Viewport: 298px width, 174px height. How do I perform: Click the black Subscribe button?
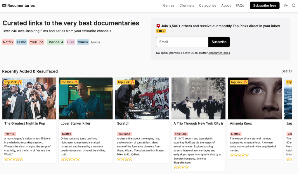click(219, 42)
